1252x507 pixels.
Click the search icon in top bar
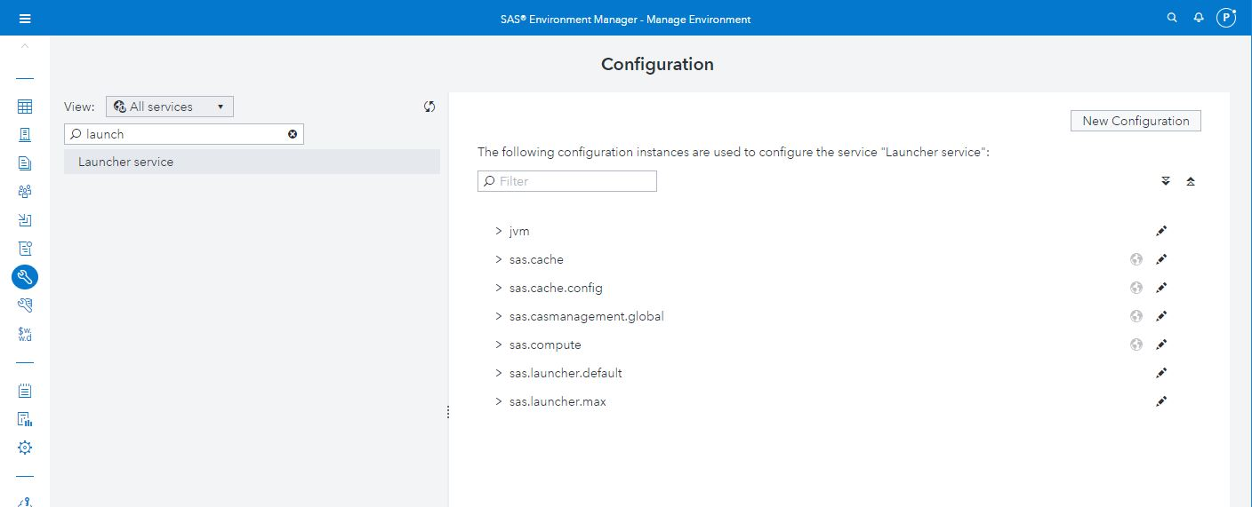[x=1172, y=18]
